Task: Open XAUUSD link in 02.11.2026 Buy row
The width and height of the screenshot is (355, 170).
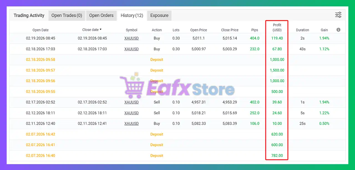Action: pos(131,124)
